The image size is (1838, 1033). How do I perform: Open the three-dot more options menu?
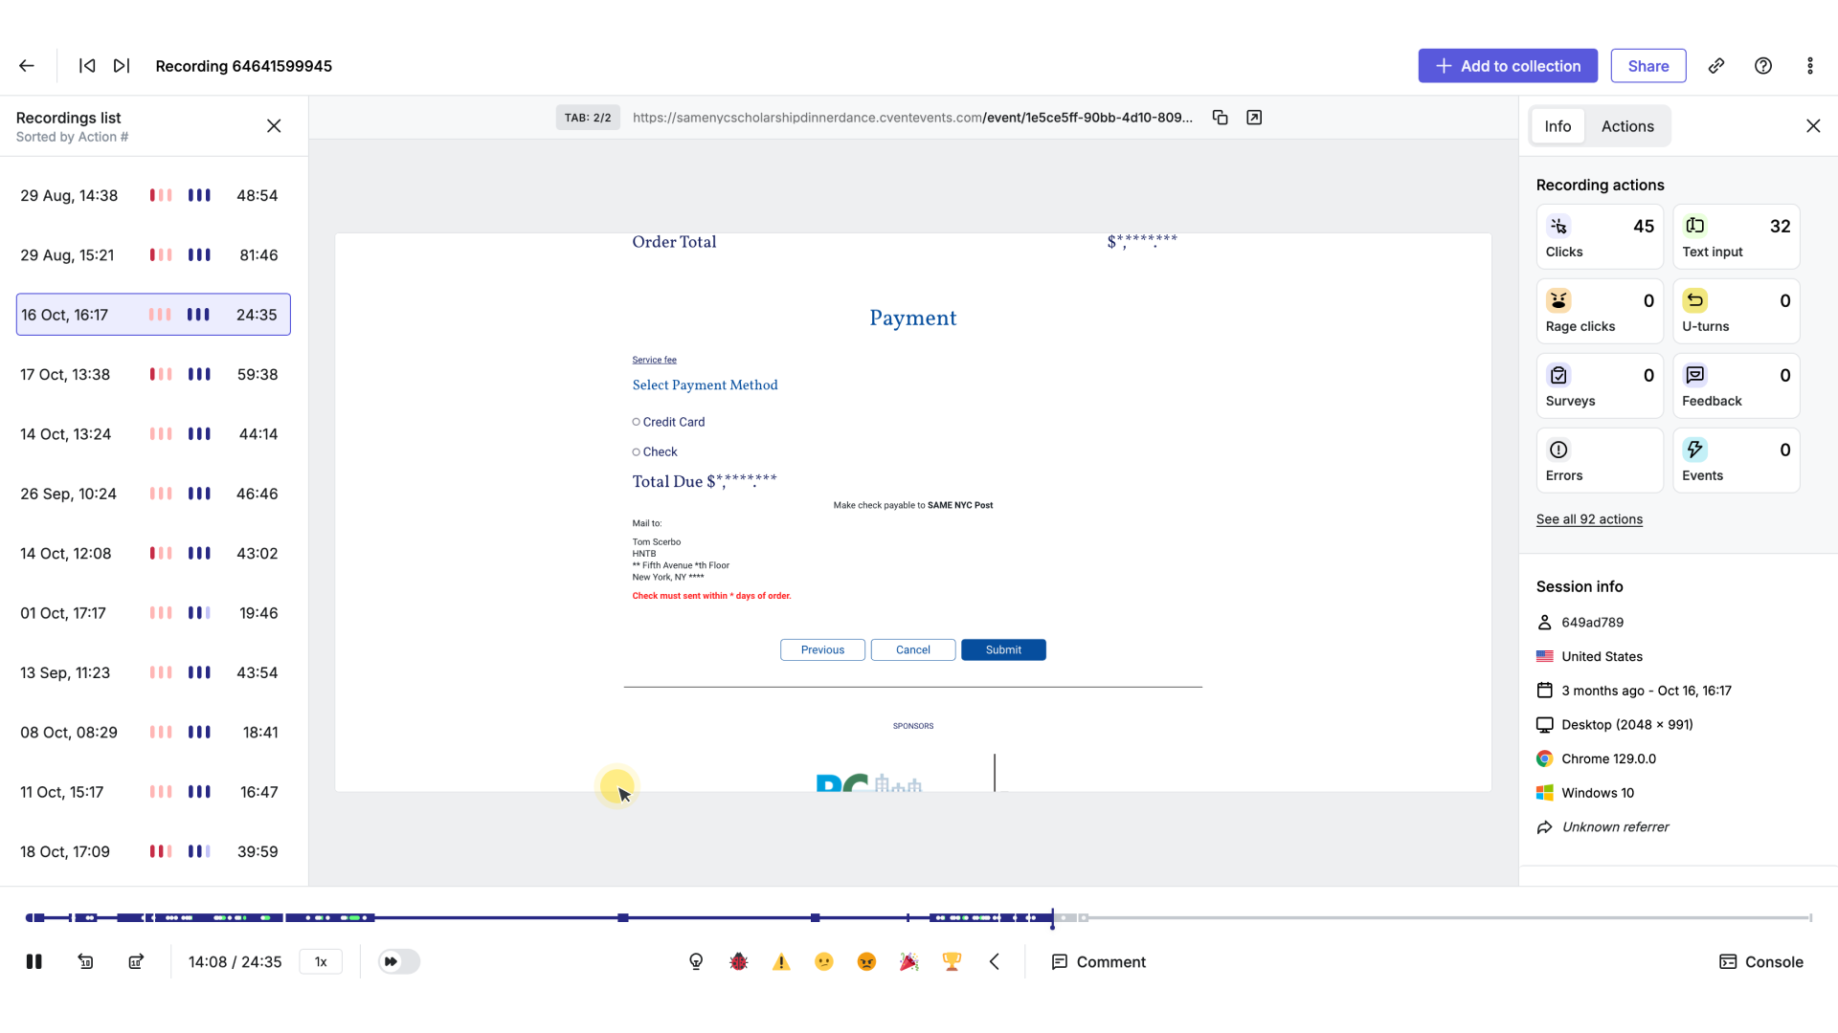(x=1809, y=66)
